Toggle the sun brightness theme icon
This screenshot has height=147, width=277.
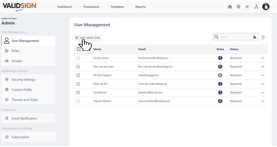247,6
